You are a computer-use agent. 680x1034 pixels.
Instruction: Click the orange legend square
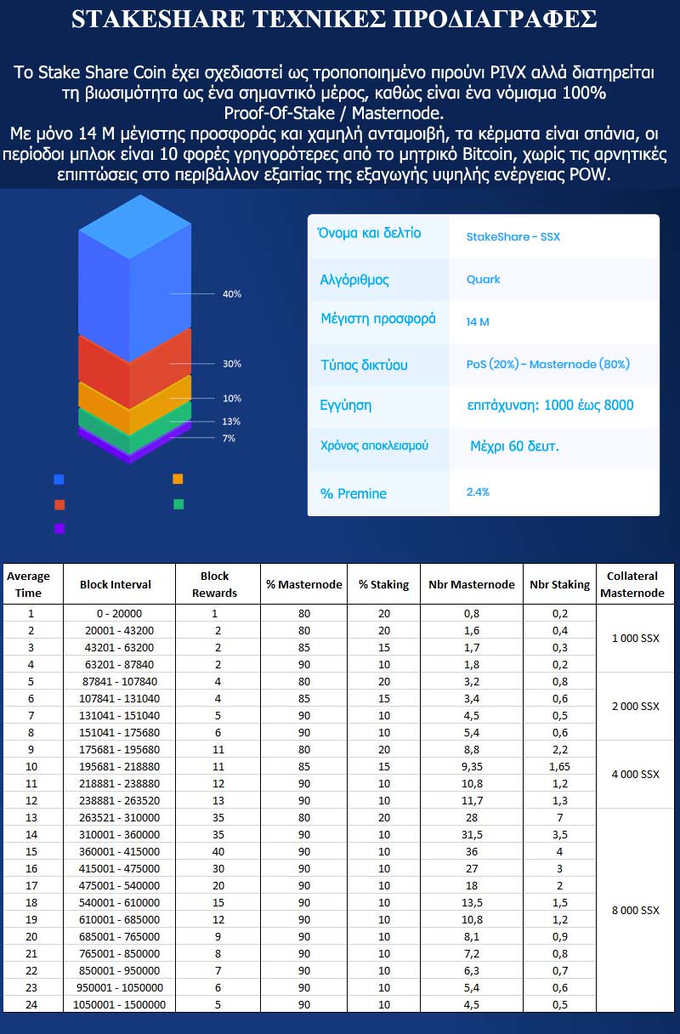point(178,479)
